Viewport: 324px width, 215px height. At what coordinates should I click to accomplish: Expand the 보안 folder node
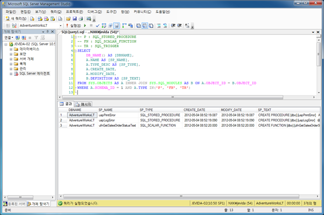point(11,54)
